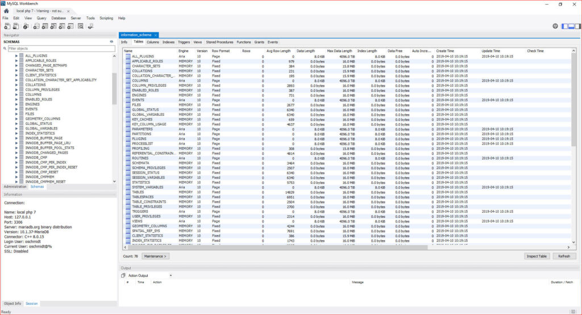Expand the ALL_PLUGINS tree node
The image size is (582, 315).
(16, 56)
